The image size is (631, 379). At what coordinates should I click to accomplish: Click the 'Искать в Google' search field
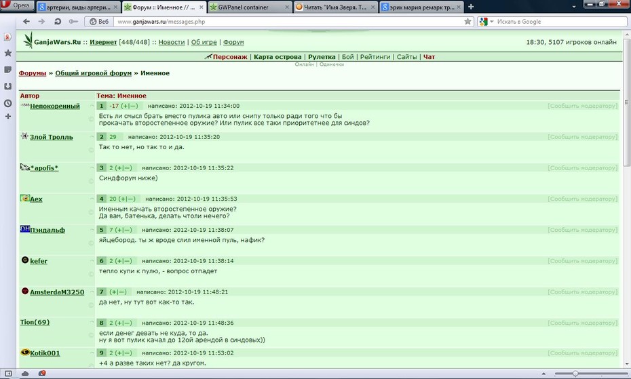point(561,22)
